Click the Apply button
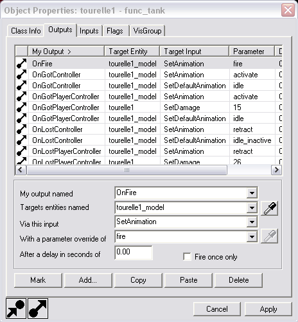The height and width of the screenshot is (322, 298). click(268, 309)
